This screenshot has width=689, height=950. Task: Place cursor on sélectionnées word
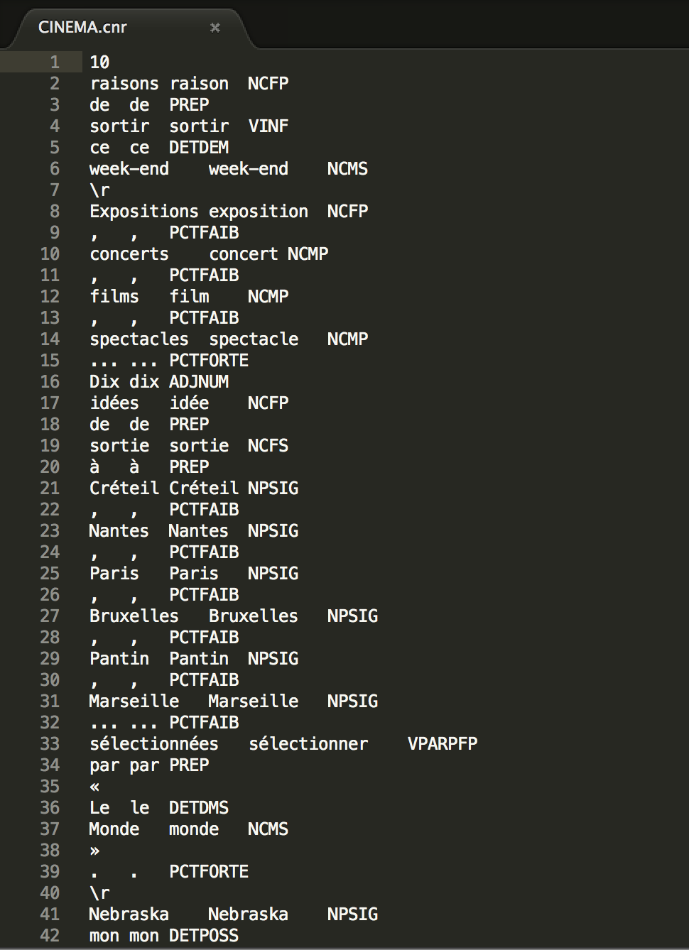coord(154,744)
